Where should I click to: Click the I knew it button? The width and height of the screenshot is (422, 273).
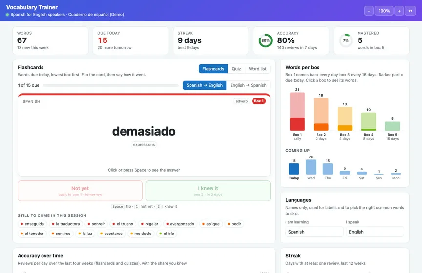(208, 191)
